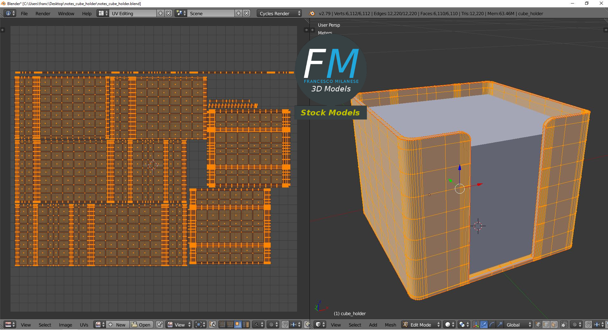Screen dimensions: 608x330
Task: Delete the current scene
Action: 247,13
